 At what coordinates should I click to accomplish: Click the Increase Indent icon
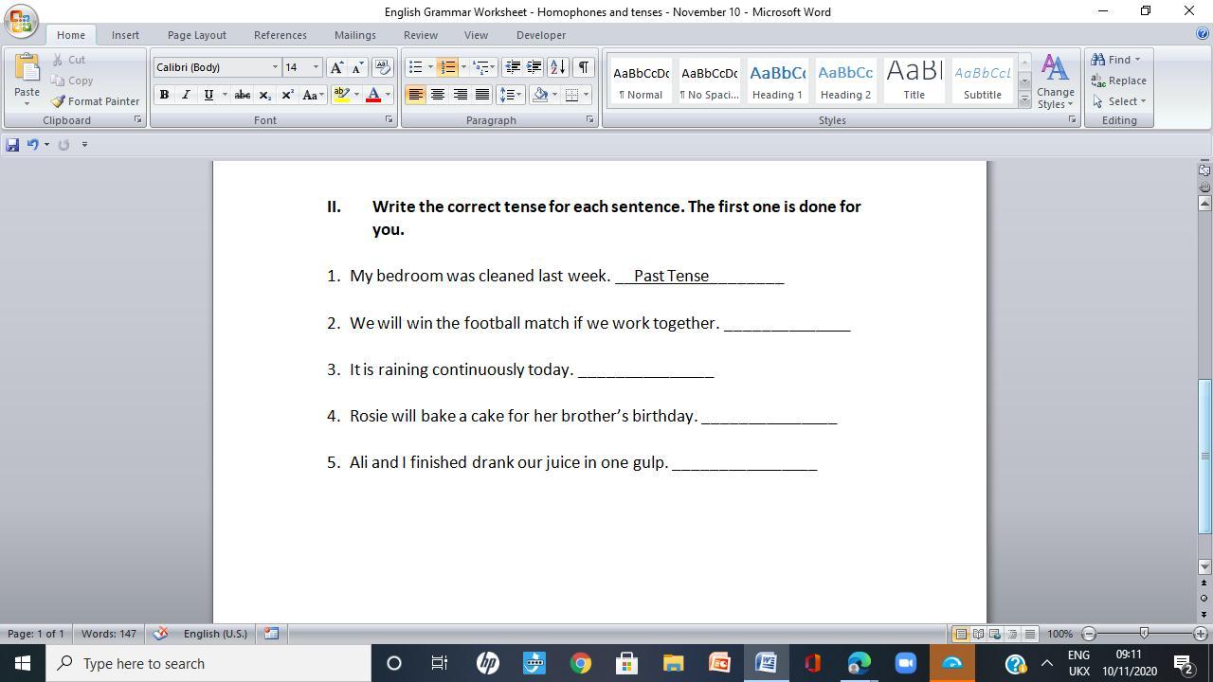(x=534, y=67)
